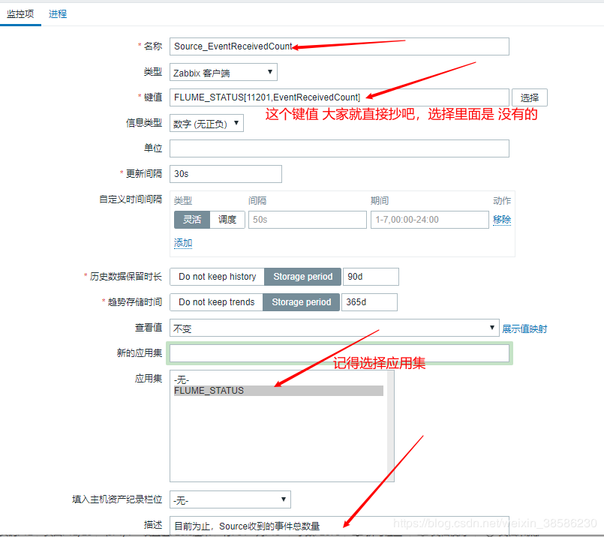The height and width of the screenshot is (537, 604).
Task: Open the 填入主机资产纪录栏位 dropdown
Action: click(230, 499)
